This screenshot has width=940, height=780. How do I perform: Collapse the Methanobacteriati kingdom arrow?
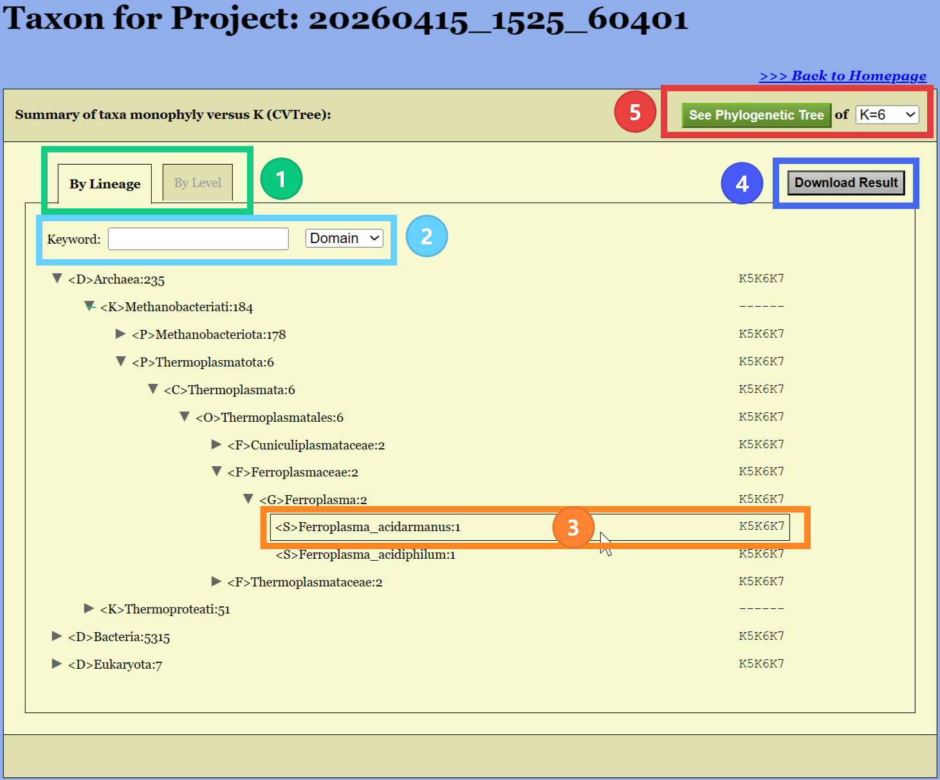89,306
